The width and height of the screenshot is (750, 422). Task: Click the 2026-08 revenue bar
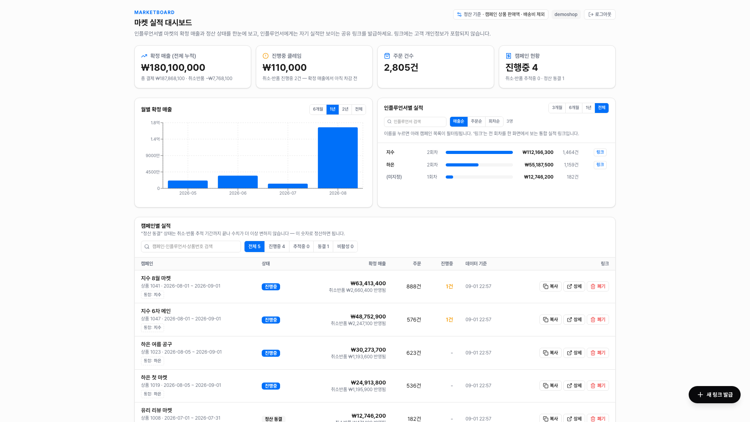(338, 158)
